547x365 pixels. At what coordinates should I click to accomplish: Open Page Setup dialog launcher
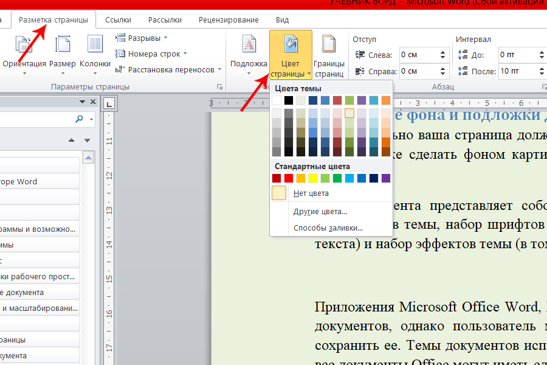coord(219,87)
